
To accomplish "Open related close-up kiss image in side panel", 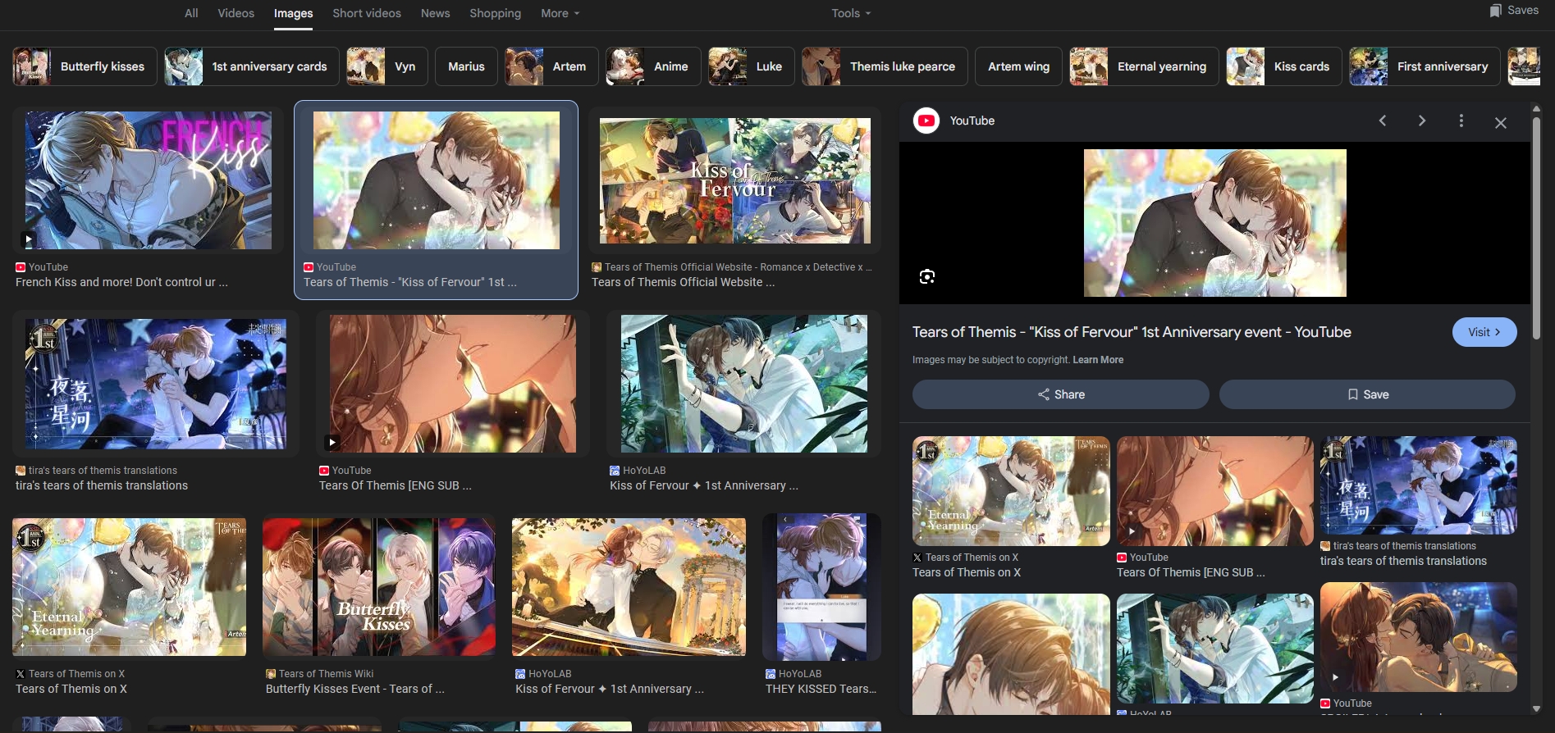I will tap(1011, 654).
